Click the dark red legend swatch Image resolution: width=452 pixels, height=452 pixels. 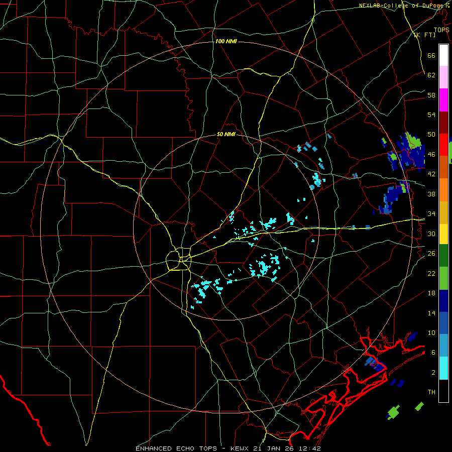(443, 122)
